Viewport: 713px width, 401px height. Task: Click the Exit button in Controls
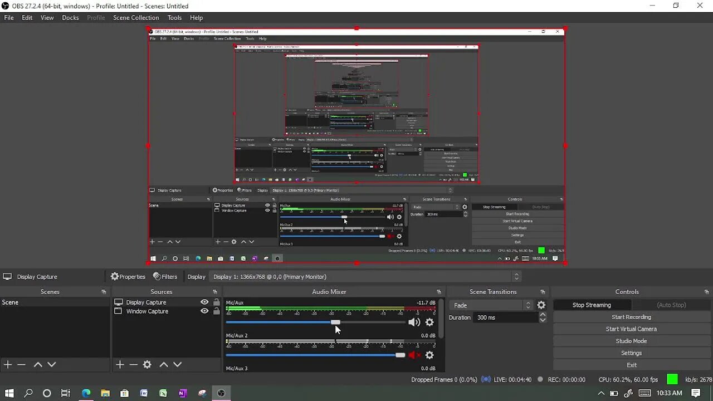[x=631, y=365]
